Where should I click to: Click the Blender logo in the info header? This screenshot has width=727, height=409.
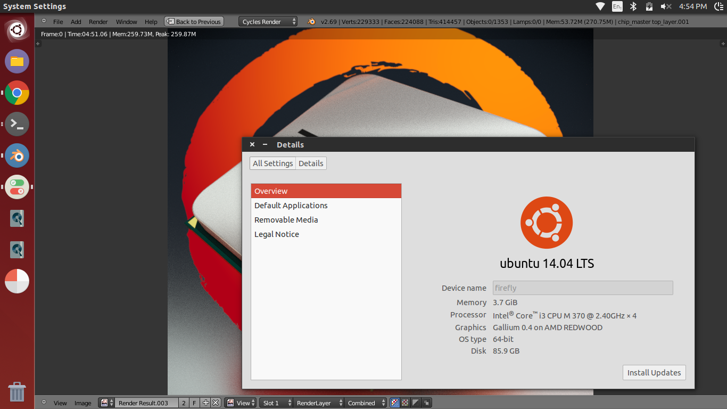click(x=311, y=22)
